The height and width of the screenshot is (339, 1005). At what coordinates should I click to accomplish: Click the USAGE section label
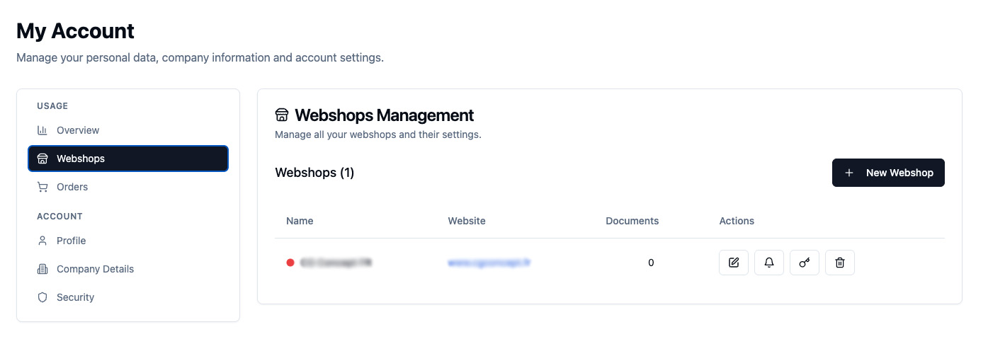[52, 106]
